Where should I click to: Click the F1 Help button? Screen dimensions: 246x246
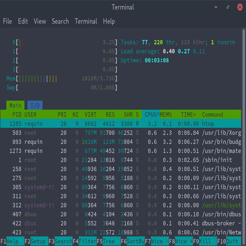(12, 241)
